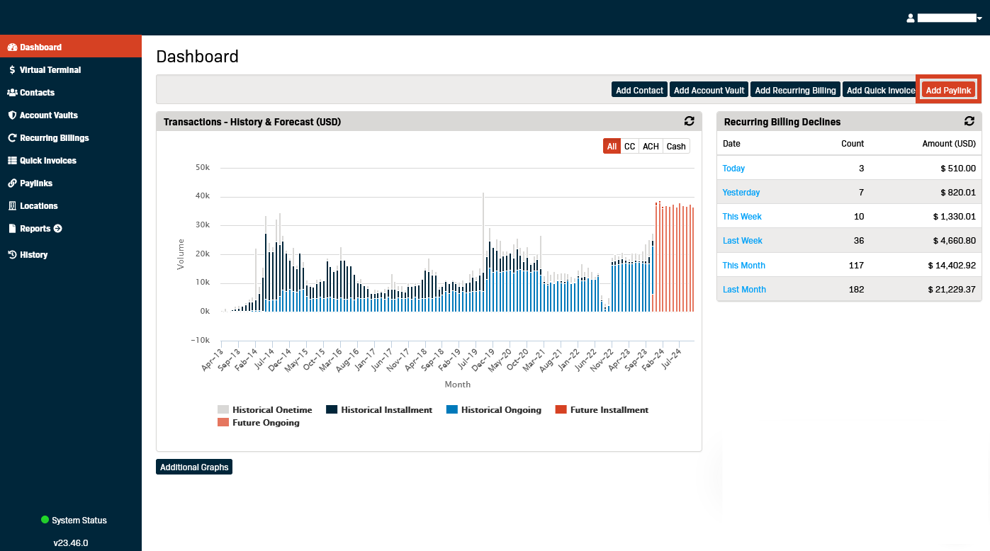990x551 pixels.
Task: Switch chart filter to Cash
Action: [x=676, y=146]
